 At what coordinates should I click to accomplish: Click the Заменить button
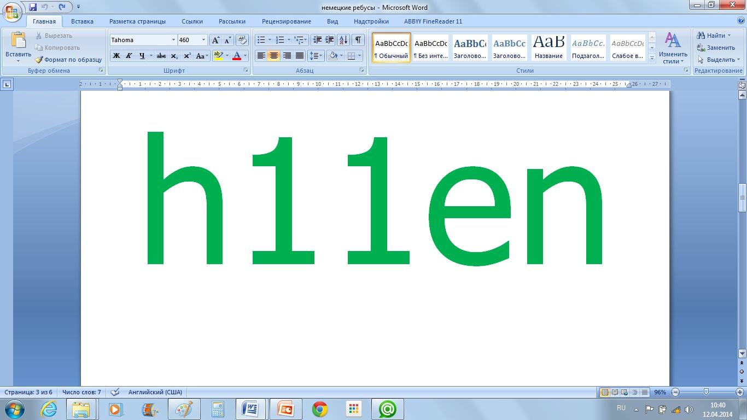pos(716,48)
